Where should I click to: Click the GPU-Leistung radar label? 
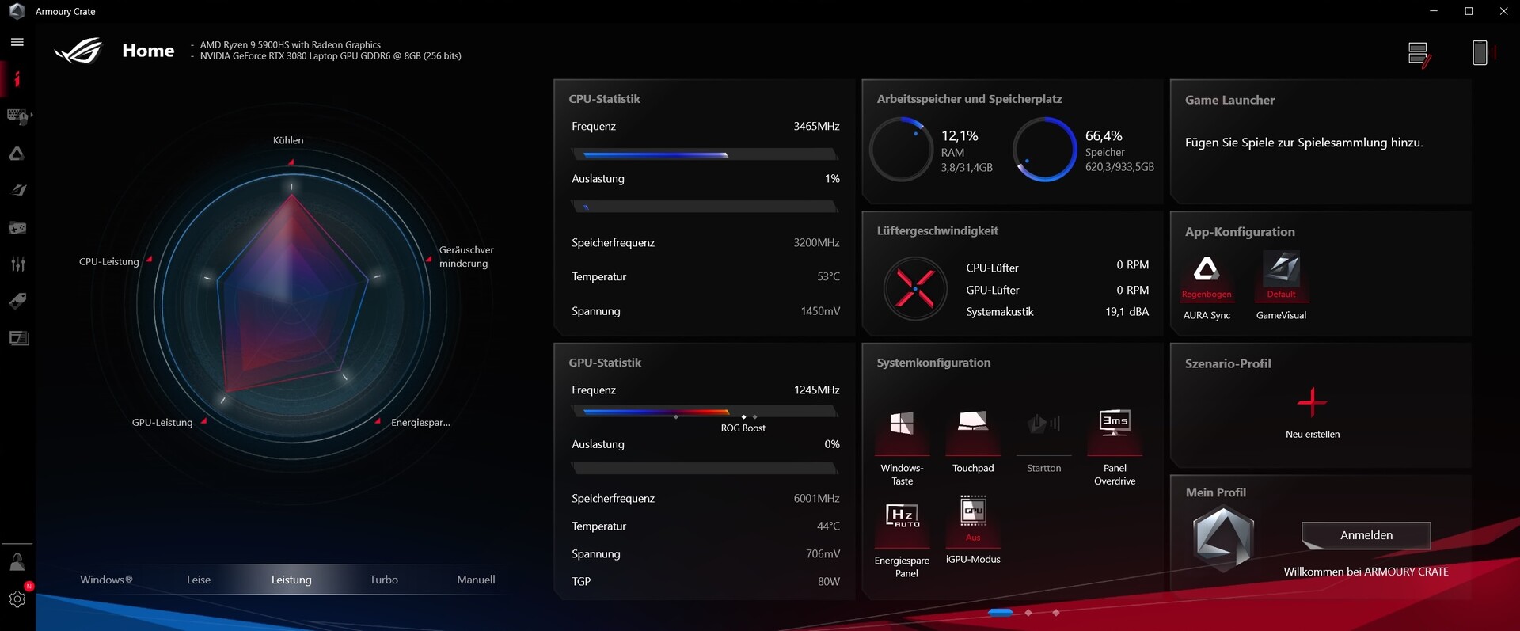tap(162, 422)
